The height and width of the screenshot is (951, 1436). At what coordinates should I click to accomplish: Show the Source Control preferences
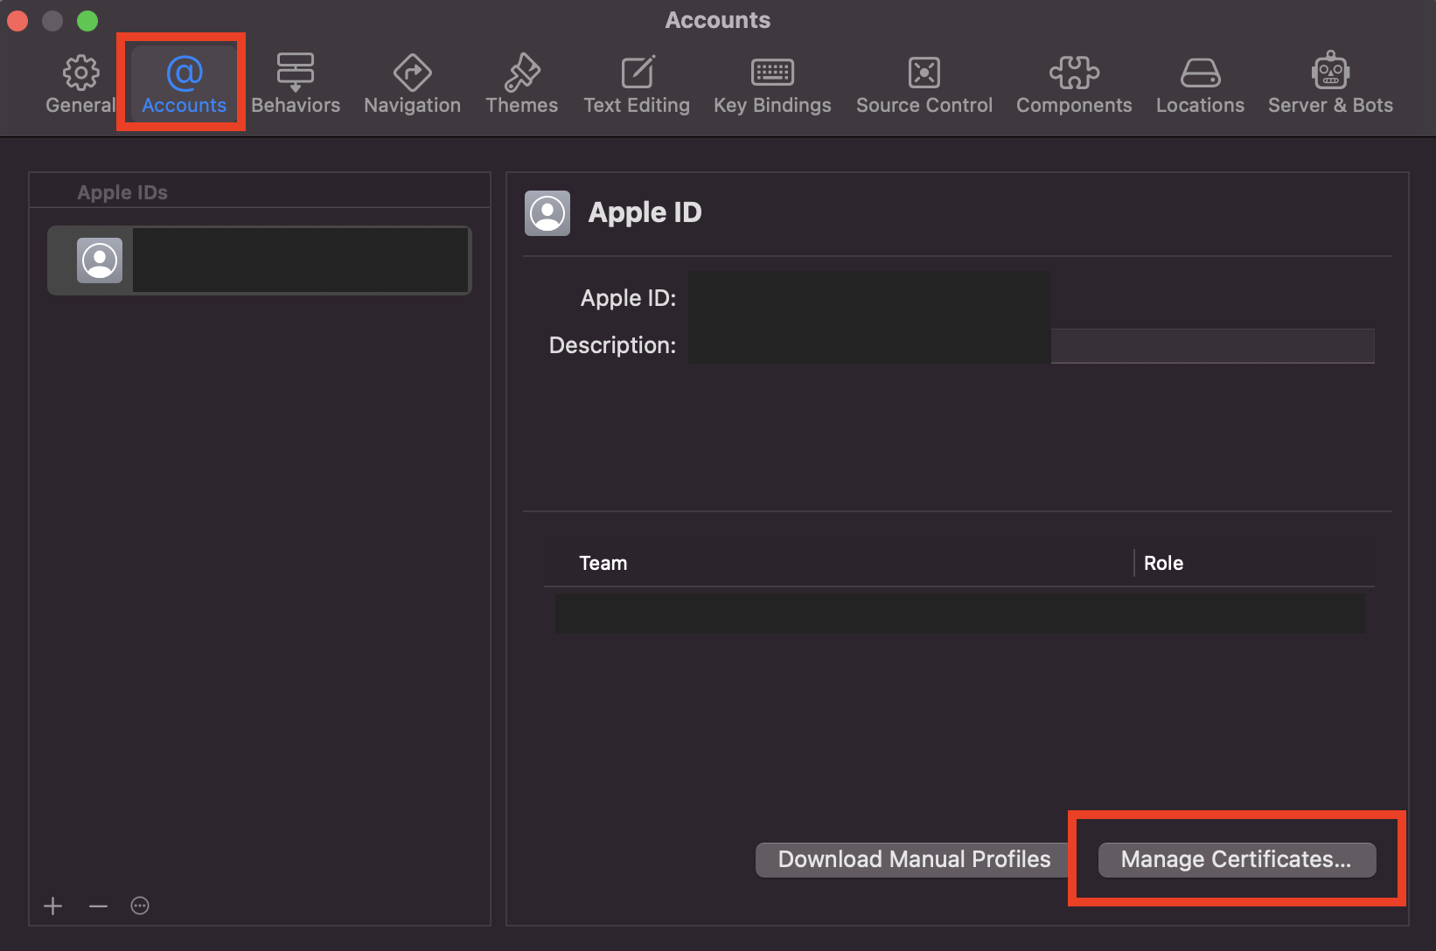(x=924, y=85)
